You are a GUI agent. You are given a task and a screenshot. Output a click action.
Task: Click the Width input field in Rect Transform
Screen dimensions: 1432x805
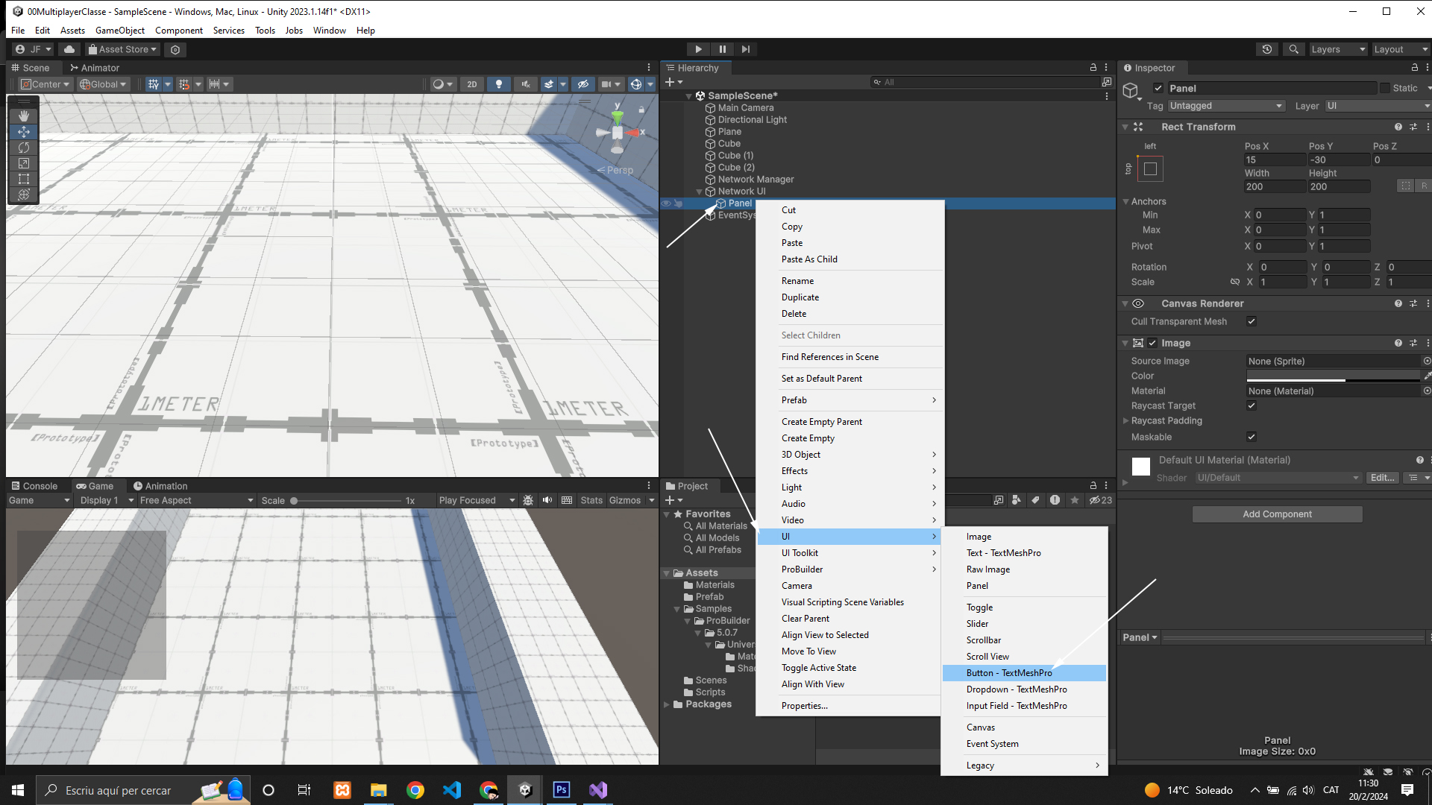[1274, 186]
